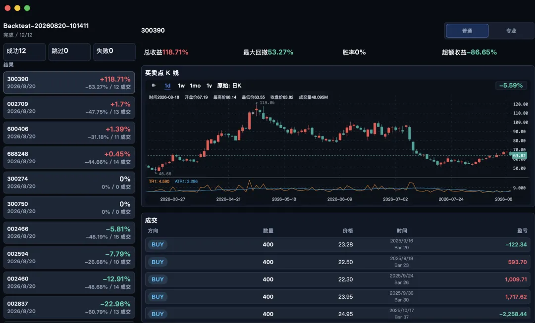Filter results by 失败0
Viewport: 535px width, 323px height.
pos(114,52)
